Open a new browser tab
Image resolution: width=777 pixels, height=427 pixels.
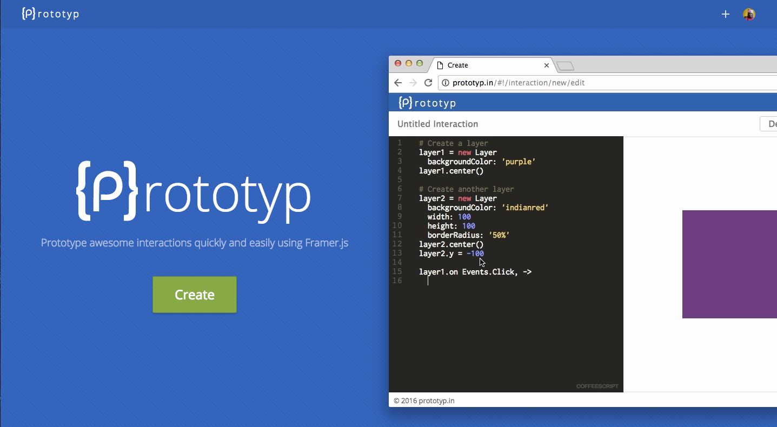coord(565,66)
